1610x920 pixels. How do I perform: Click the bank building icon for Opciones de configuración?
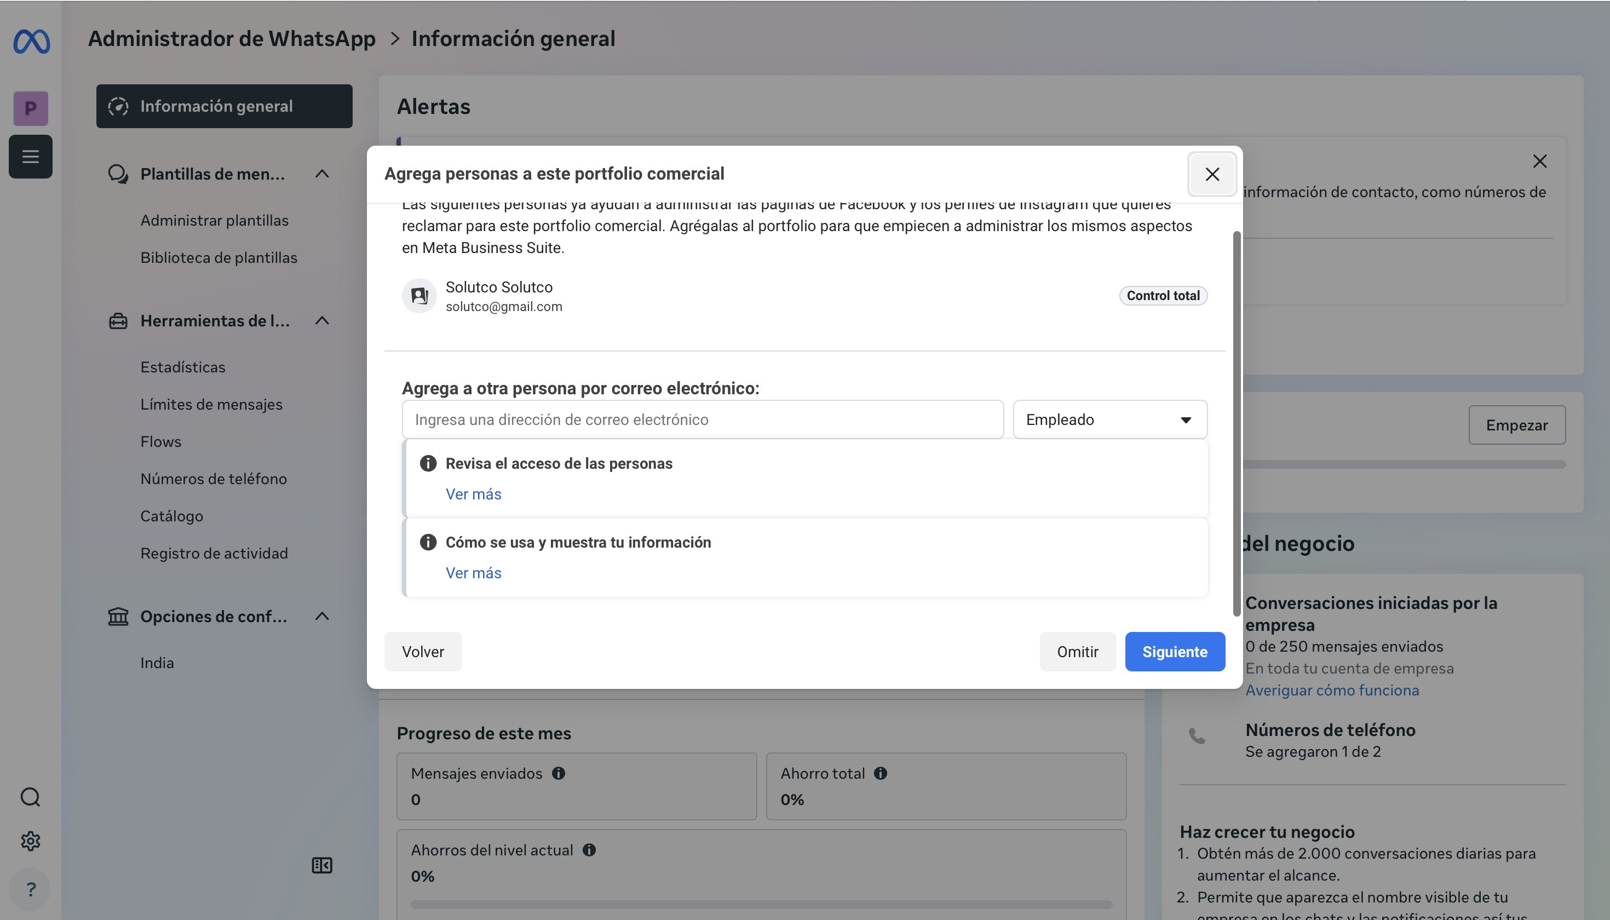(x=118, y=616)
